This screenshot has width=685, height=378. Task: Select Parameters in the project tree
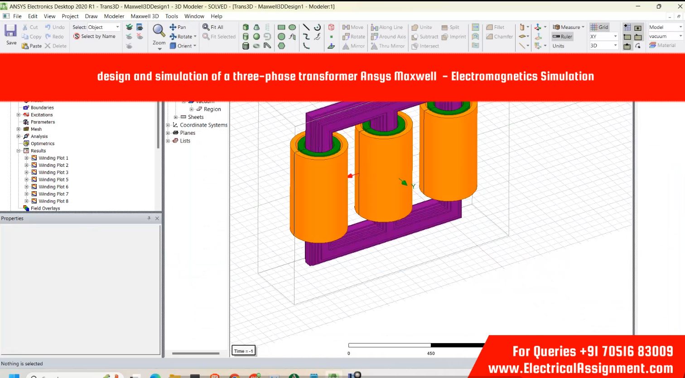(43, 122)
